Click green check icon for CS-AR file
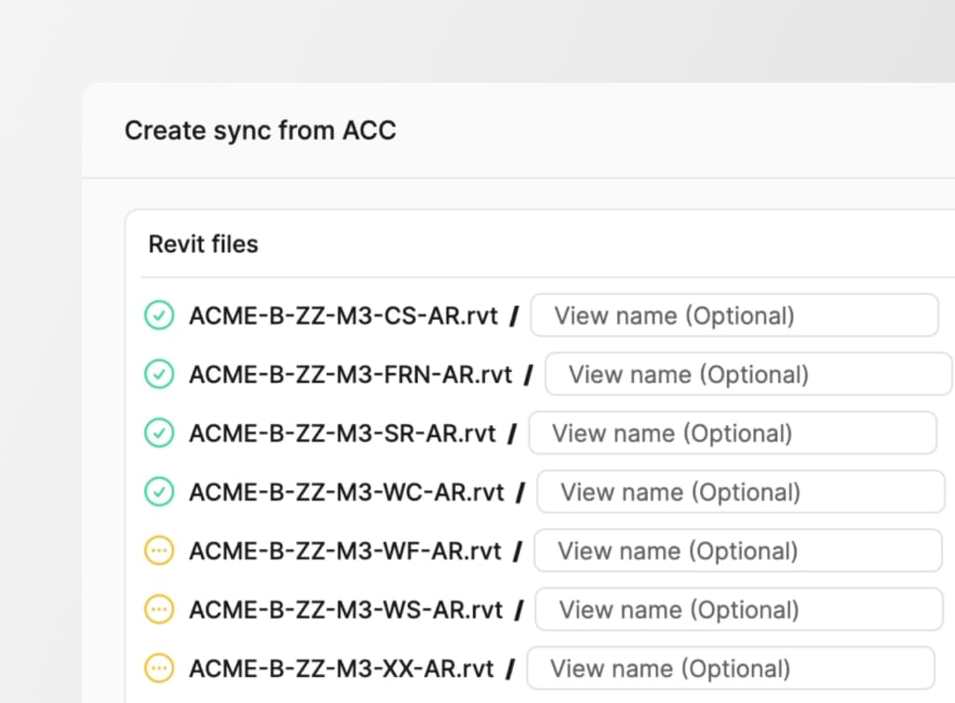The height and width of the screenshot is (703, 955). coord(159,316)
